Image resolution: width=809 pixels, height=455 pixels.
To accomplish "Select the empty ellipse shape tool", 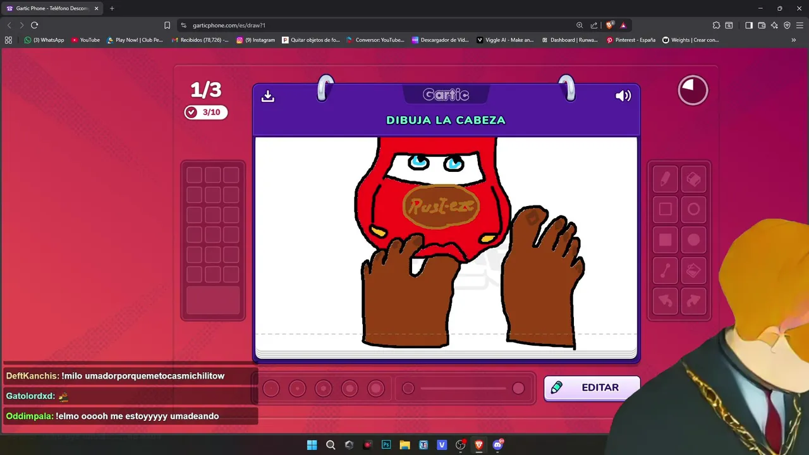I will [x=693, y=209].
